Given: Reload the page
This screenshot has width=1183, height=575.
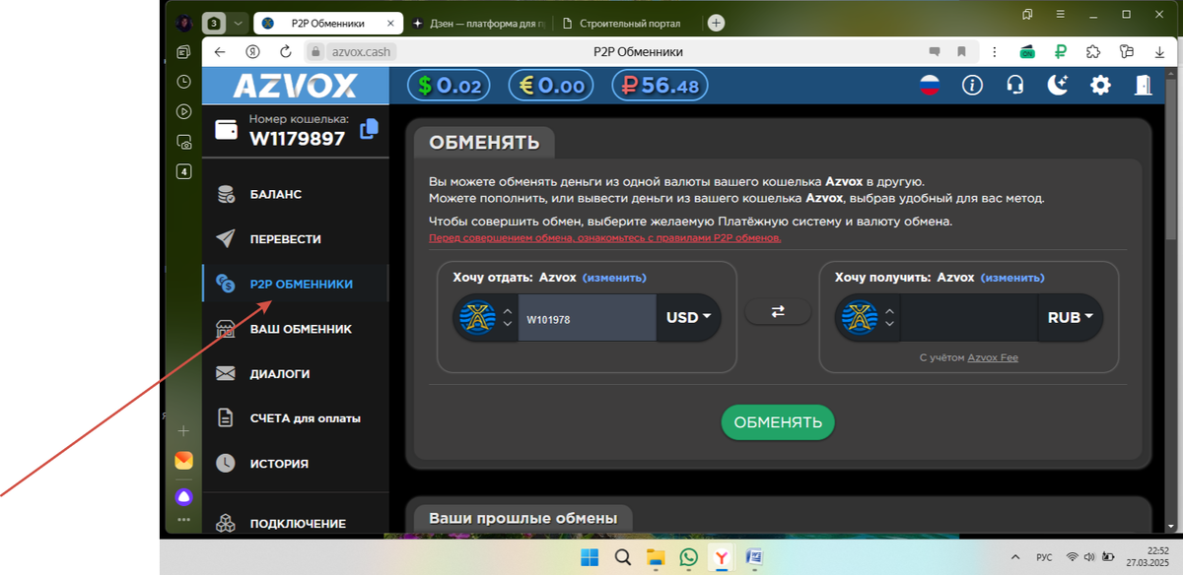Looking at the screenshot, I should coord(286,51).
